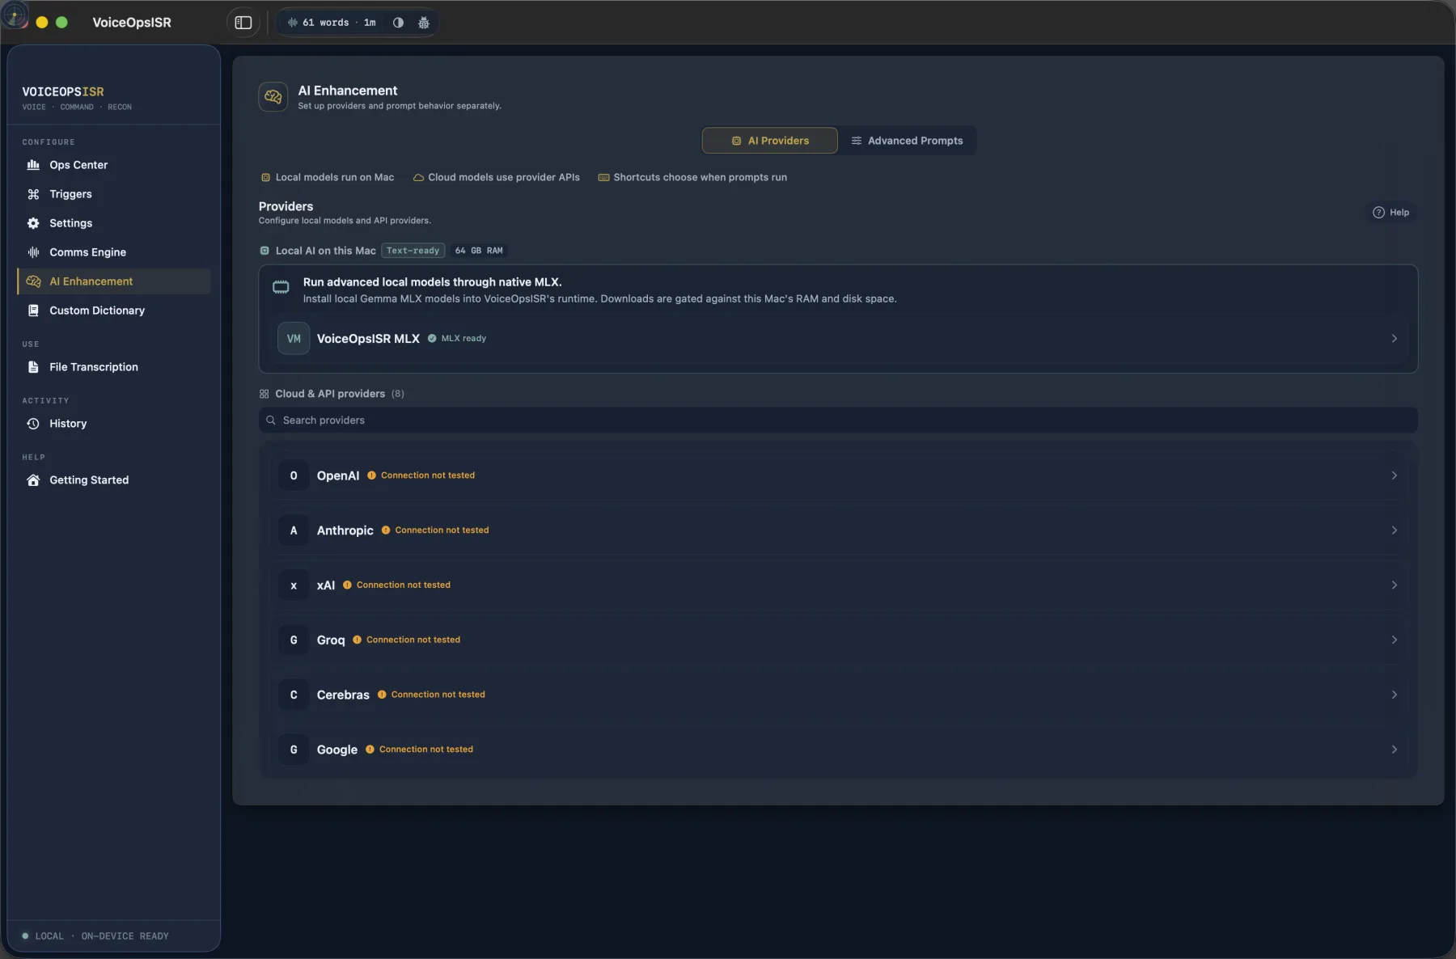Expand OpenAI provider row chevron
This screenshot has width=1456, height=959.
point(1394,475)
